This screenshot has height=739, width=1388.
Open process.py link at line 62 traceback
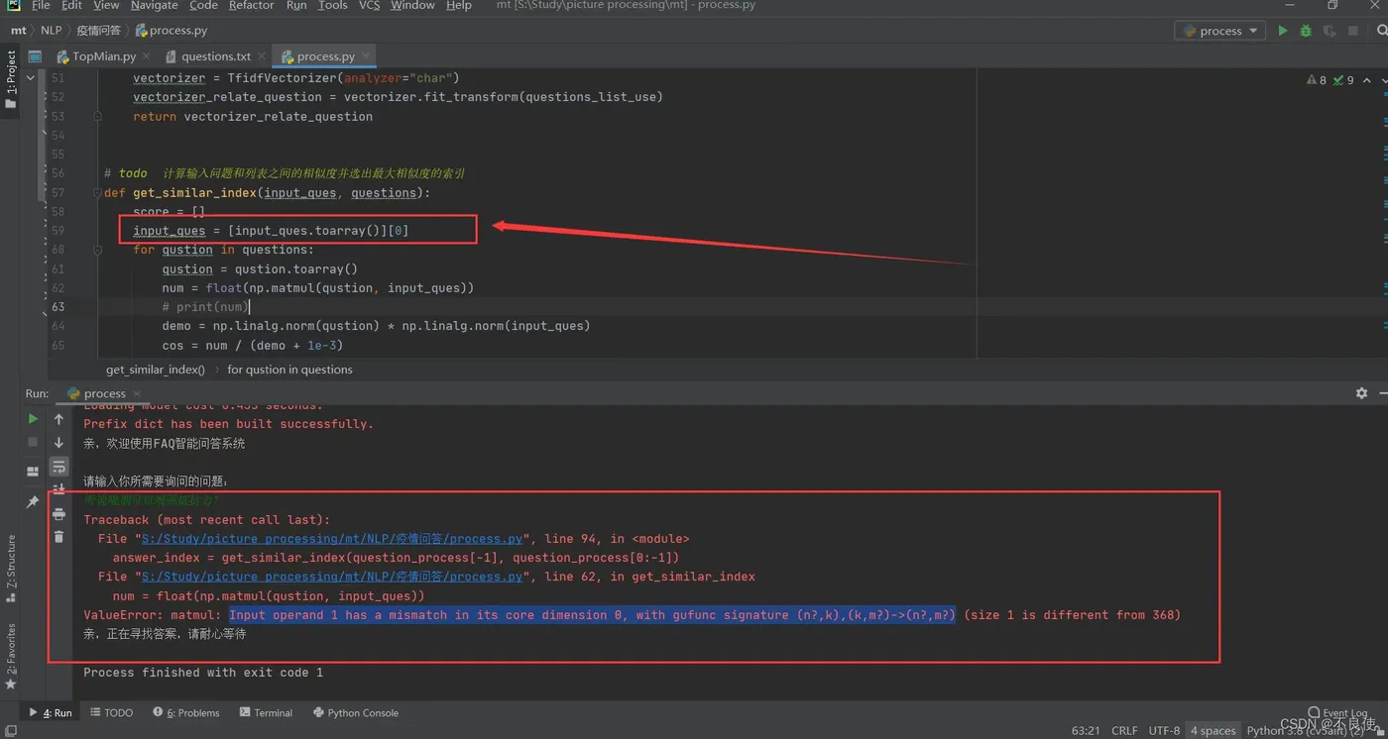click(x=331, y=577)
